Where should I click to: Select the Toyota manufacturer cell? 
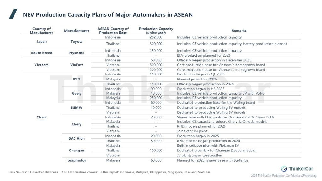[x=77, y=41]
